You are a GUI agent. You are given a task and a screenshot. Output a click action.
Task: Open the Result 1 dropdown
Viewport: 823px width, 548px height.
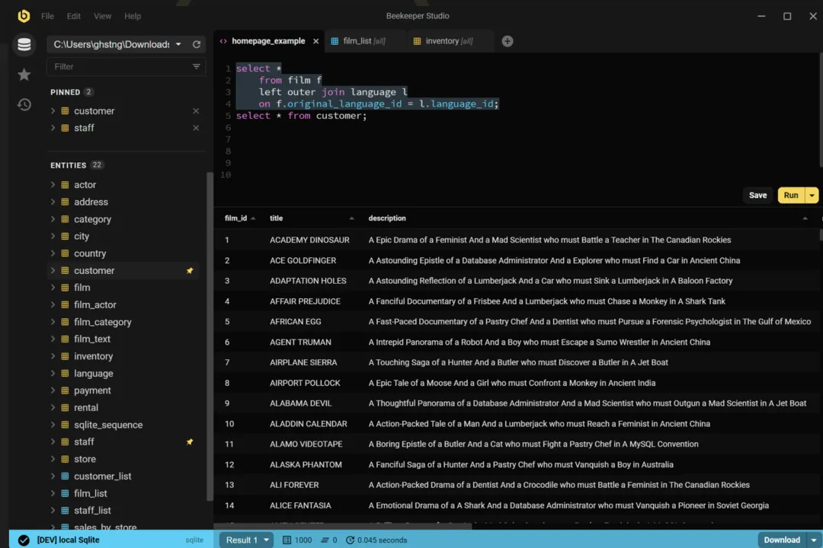click(x=245, y=540)
